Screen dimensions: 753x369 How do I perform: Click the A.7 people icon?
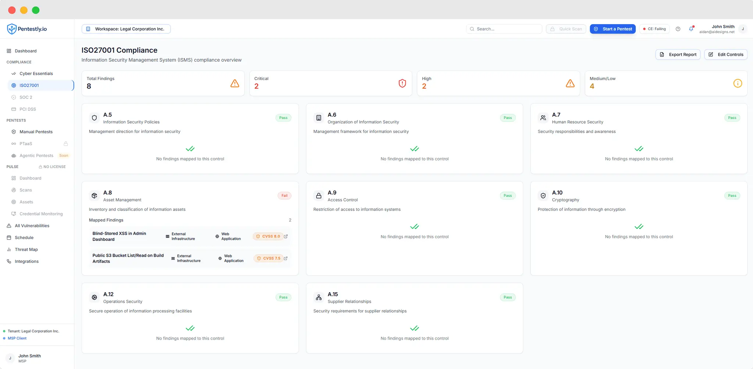tap(543, 118)
